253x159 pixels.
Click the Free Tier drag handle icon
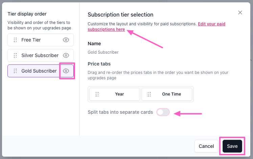point(15,40)
